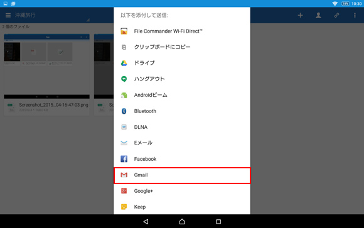Screen dimensions: 364x228
Task: Tap the battery status indicator
Action: pyautogui.click(x=345, y=4)
